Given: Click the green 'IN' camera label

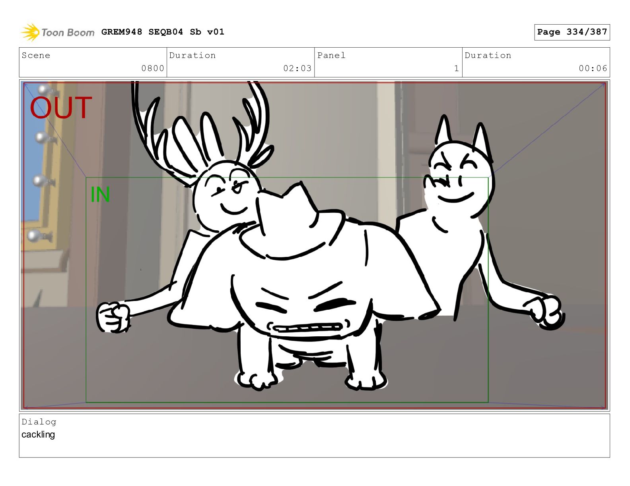Looking at the screenshot, I should tap(100, 195).
